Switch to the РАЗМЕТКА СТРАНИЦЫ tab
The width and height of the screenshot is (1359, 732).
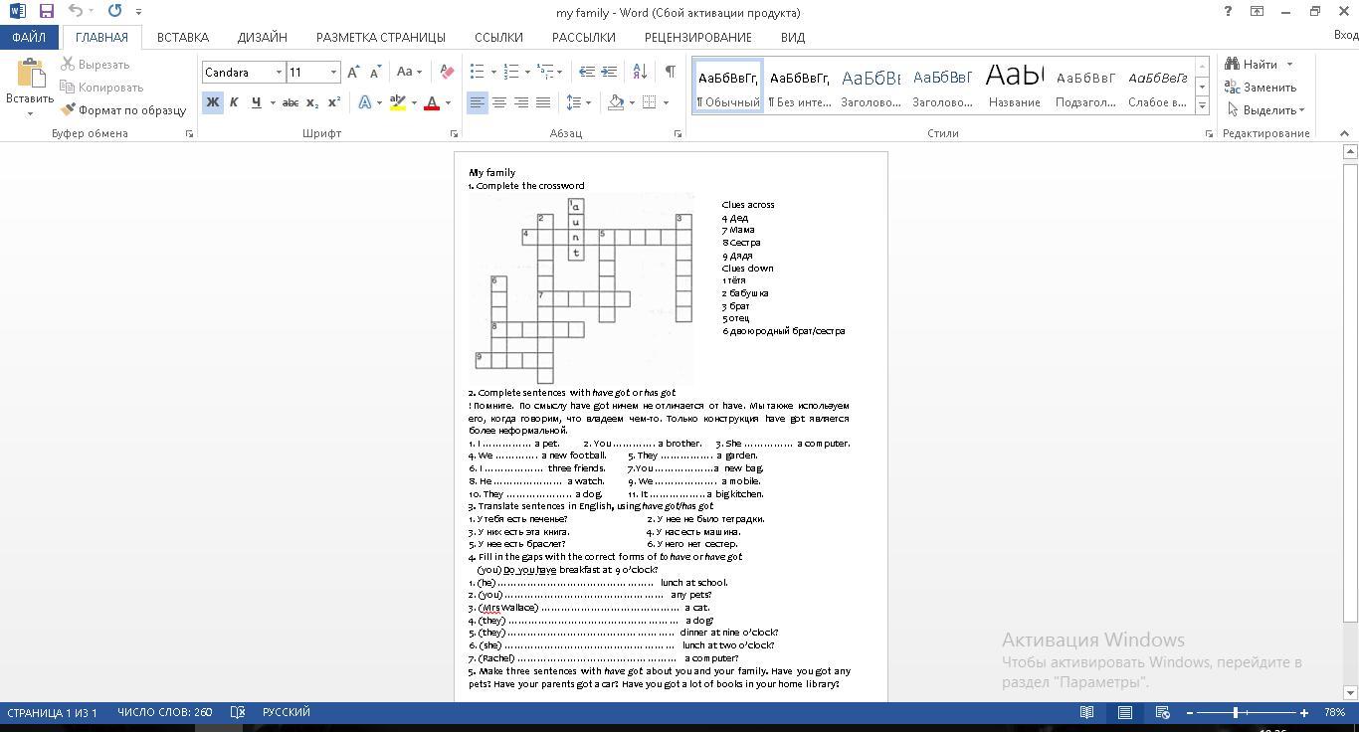coord(381,37)
